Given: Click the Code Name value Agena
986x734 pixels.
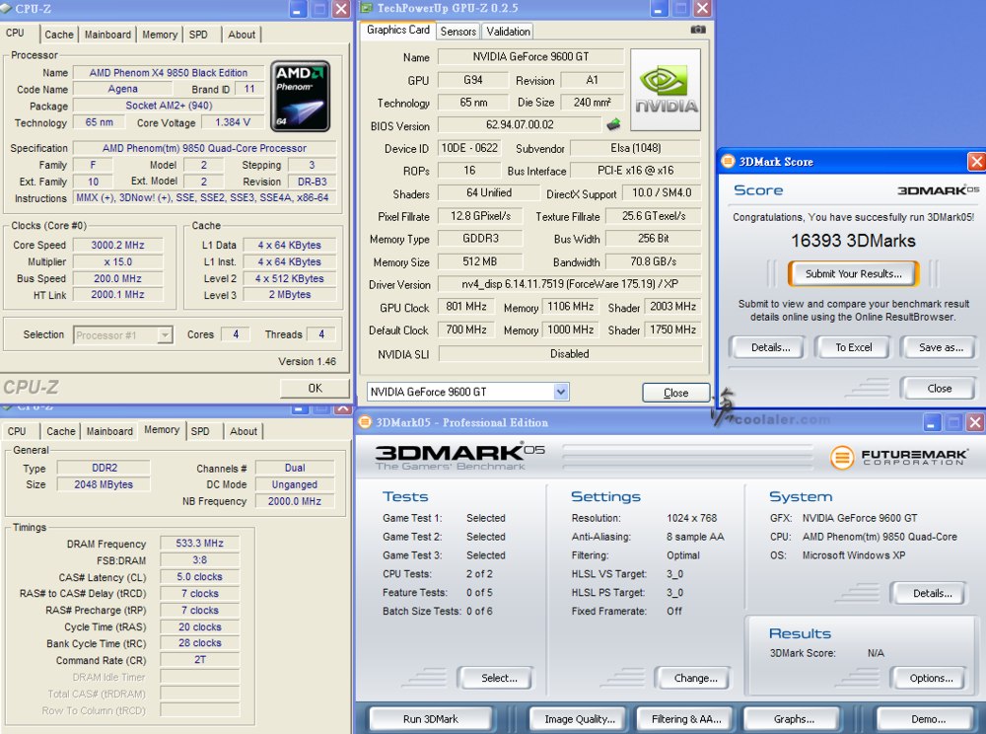Looking at the screenshot, I should coord(122,89).
